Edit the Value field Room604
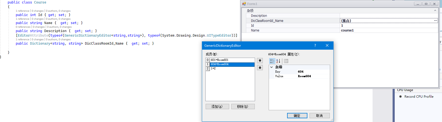The width and height of the screenshot is (442, 122). tap(313, 76)
